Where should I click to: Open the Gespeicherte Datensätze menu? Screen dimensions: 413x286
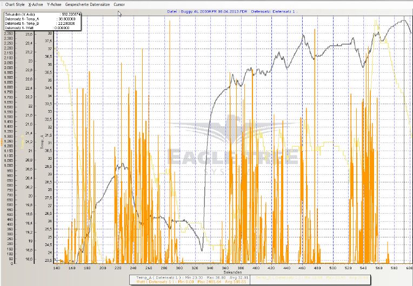click(x=88, y=4)
